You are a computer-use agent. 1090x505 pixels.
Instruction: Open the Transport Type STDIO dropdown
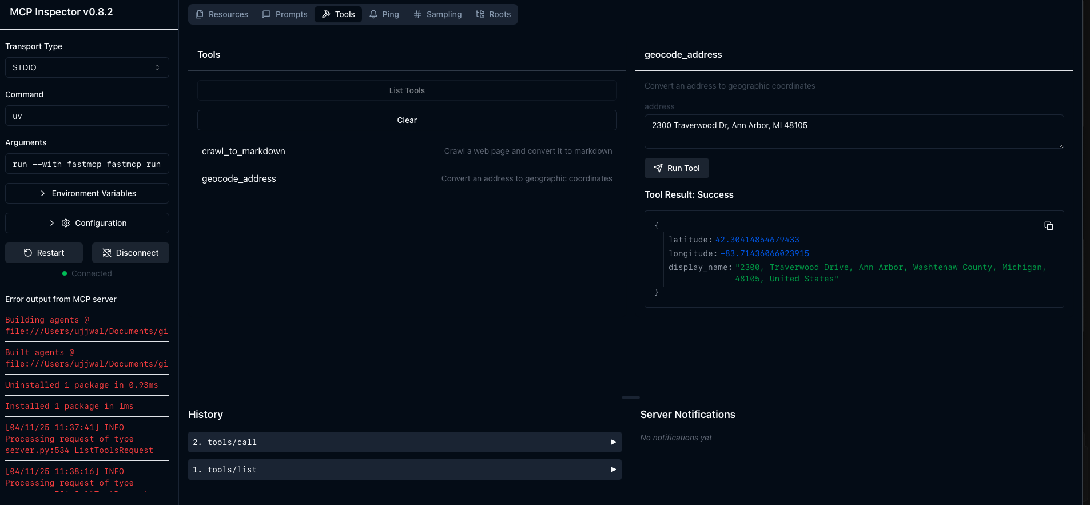pos(87,67)
